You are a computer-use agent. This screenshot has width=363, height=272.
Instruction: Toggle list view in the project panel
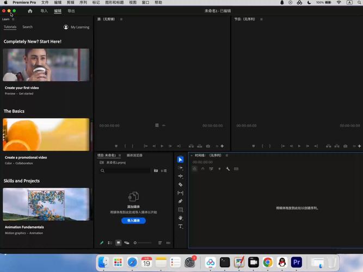[110, 243]
